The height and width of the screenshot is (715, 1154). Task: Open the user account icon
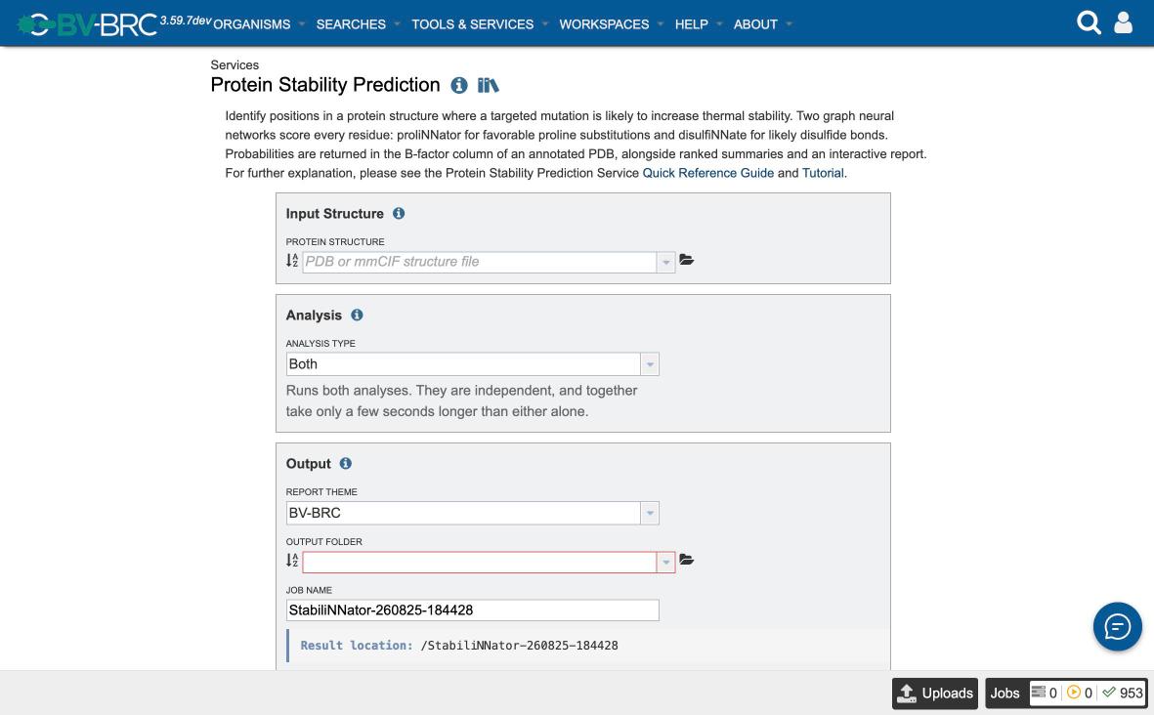tap(1123, 22)
